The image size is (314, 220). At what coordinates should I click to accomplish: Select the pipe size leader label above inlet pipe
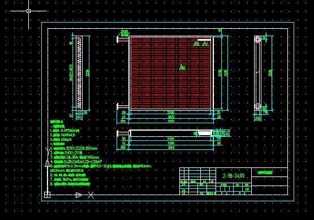point(124,33)
